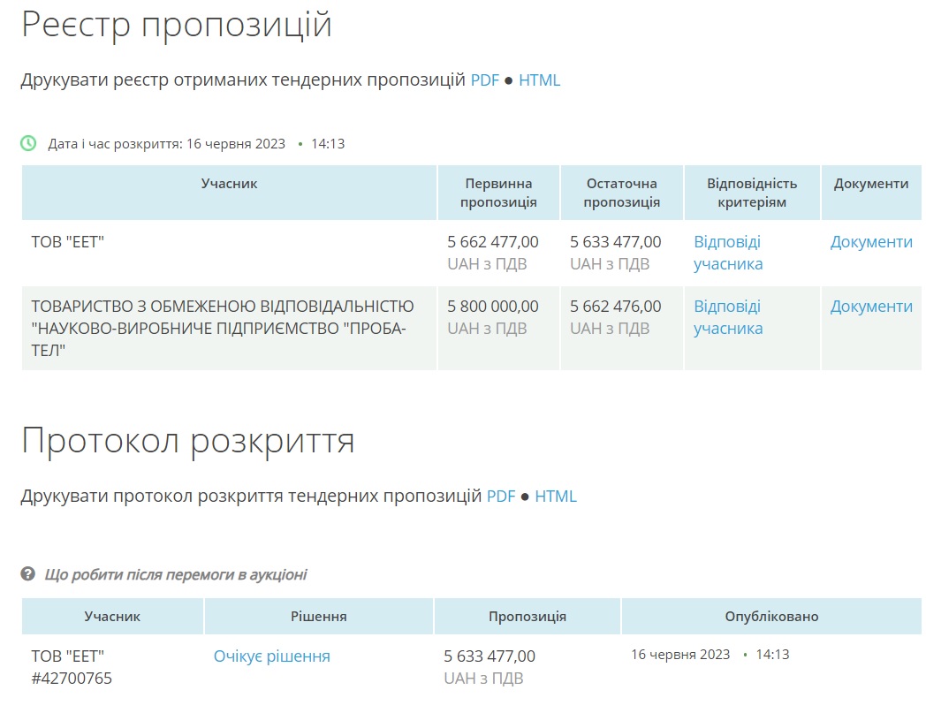
Task: Open Документи link for ТОВ "ЕЕТ"
Action: click(871, 242)
